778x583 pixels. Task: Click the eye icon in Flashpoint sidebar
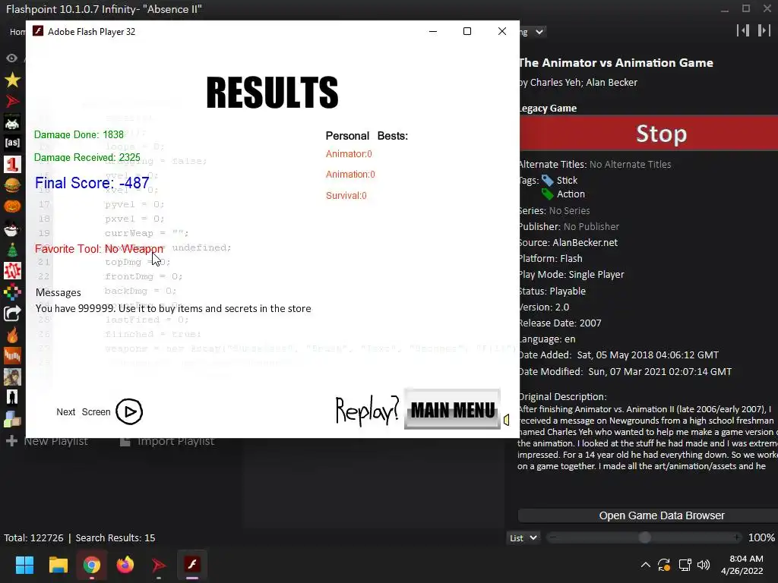(x=12, y=58)
